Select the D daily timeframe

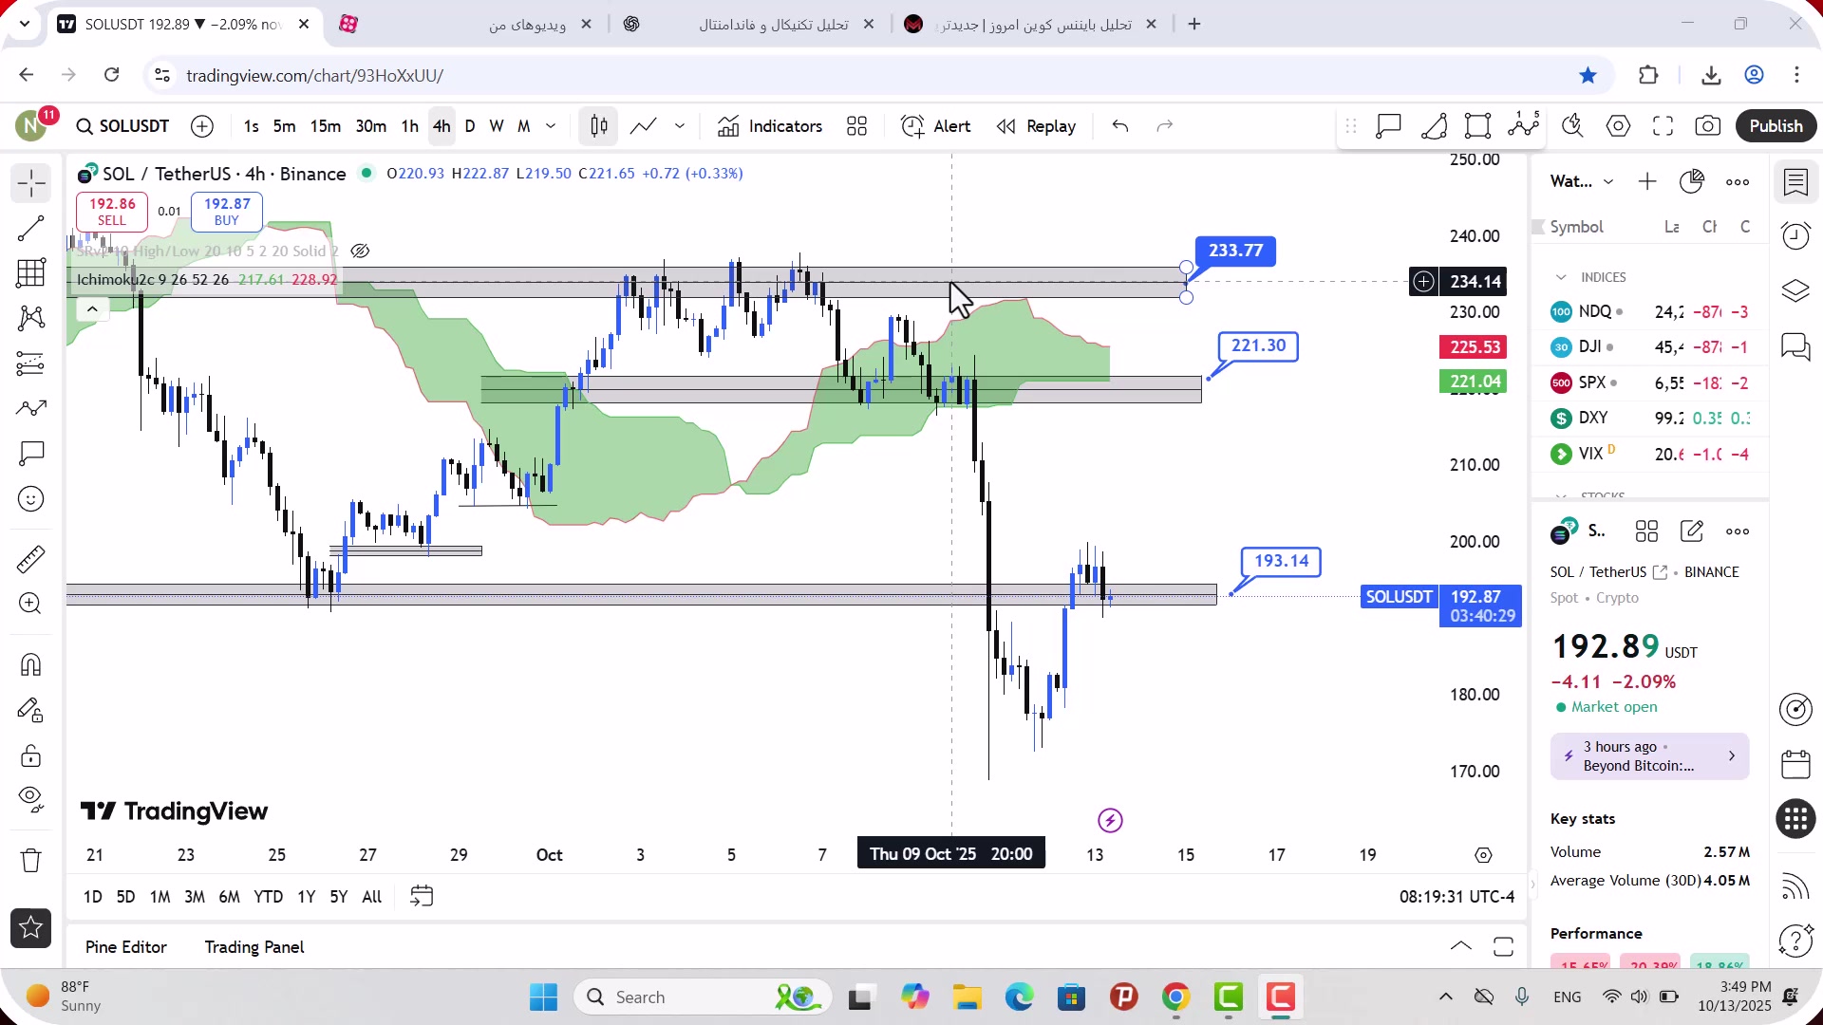[x=470, y=126]
